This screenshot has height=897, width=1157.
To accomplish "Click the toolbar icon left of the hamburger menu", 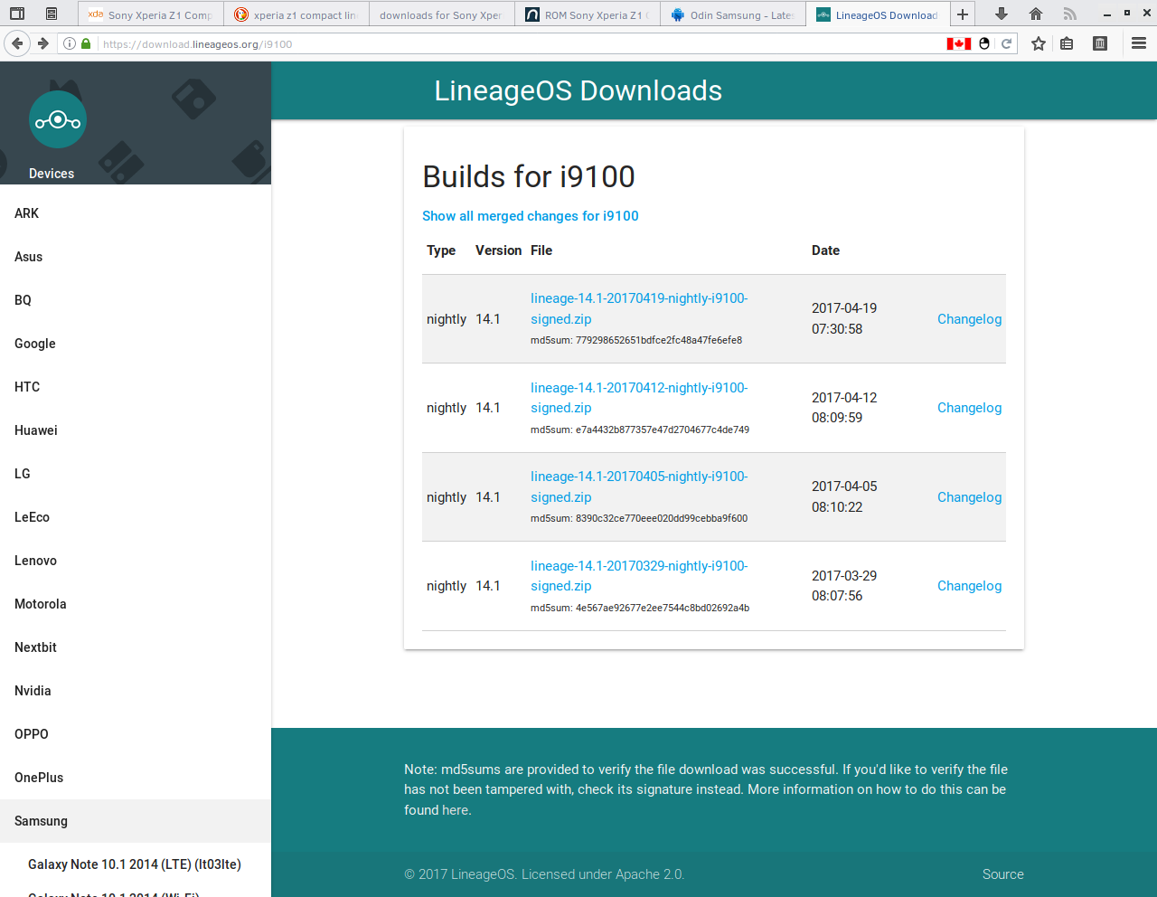I will tap(1100, 43).
